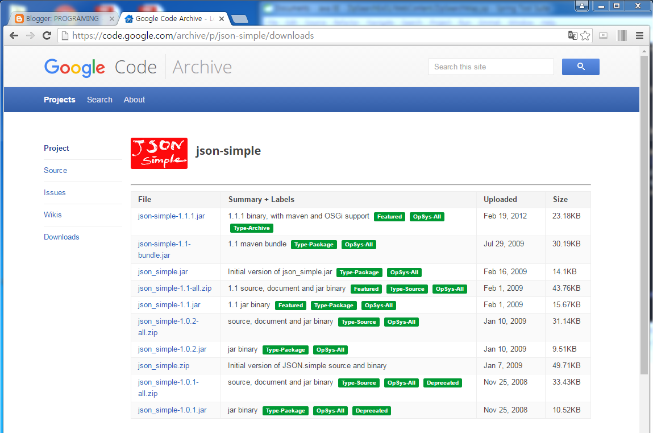Download json_simple.zip
This screenshot has width=653, height=433.
coord(164,365)
